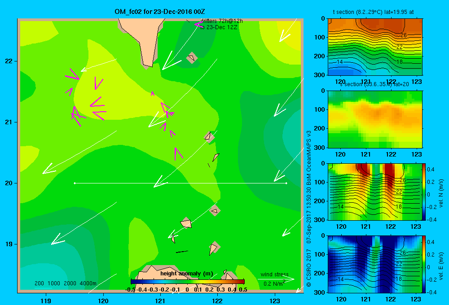
Task: Click latitude label 20 on main map axis
Action: 9,183
